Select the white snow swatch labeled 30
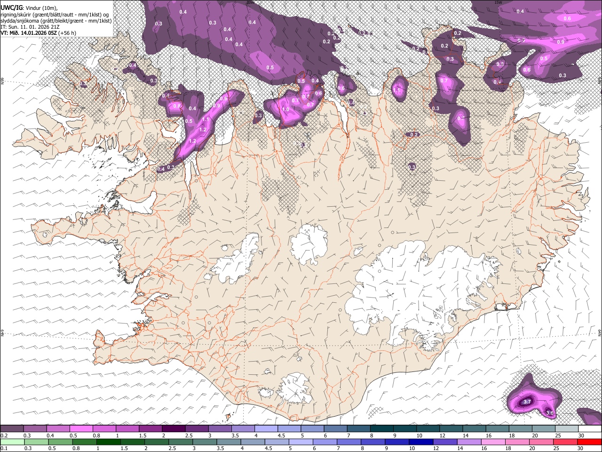 pyautogui.click(x=589, y=429)
